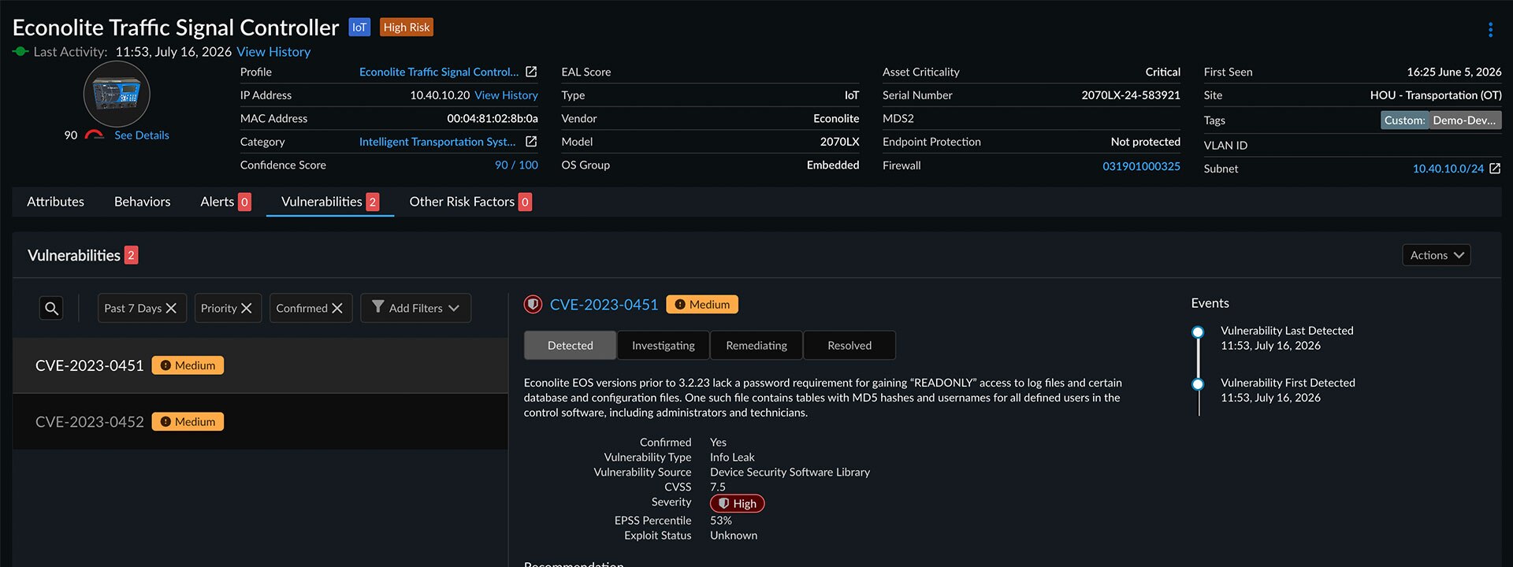This screenshot has height=567, width=1513.
Task: Click Medium badge in CVE-2023-0452 row
Action: [x=188, y=422]
